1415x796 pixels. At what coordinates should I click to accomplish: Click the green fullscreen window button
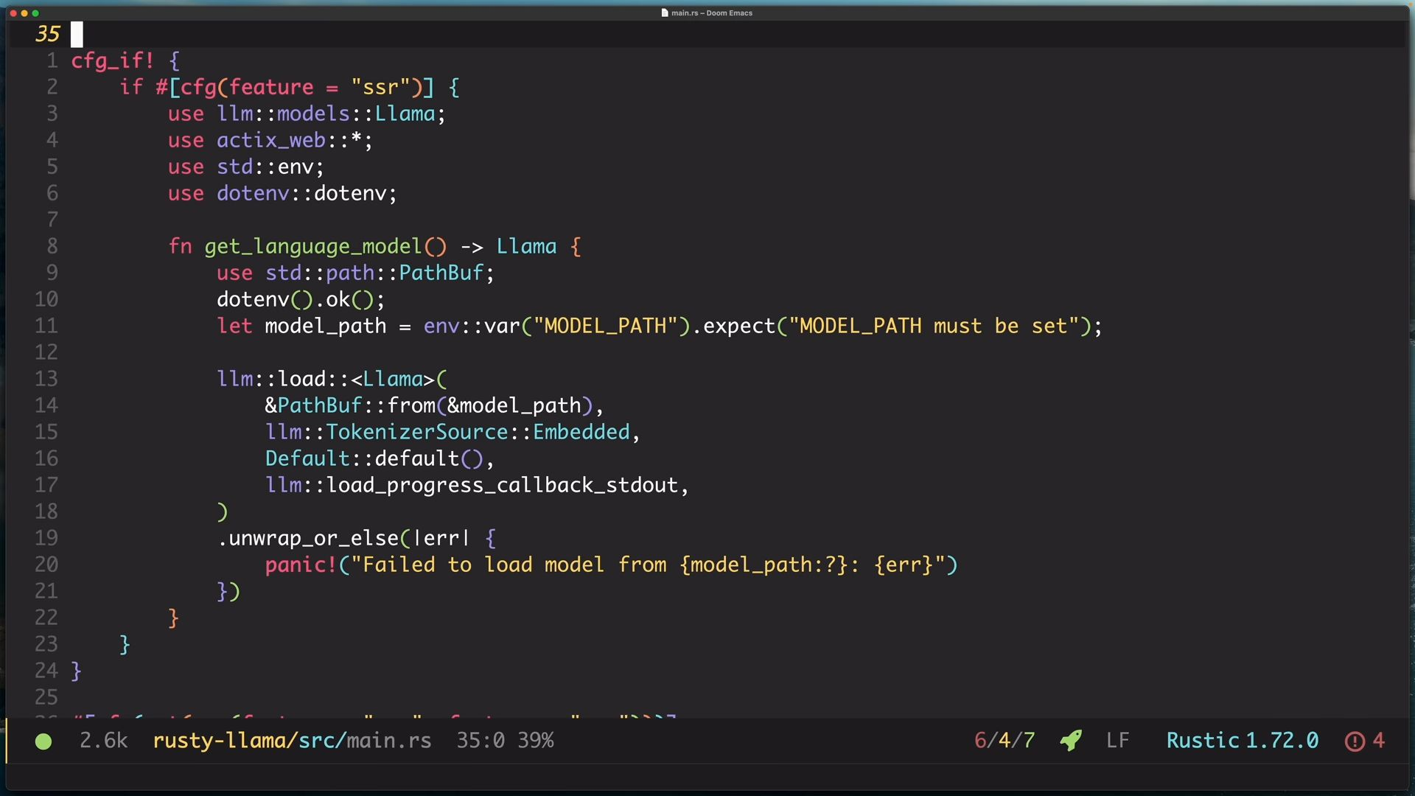tap(35, 13)
